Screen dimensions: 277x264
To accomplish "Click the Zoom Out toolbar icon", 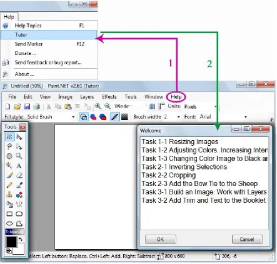I will 108,106.
